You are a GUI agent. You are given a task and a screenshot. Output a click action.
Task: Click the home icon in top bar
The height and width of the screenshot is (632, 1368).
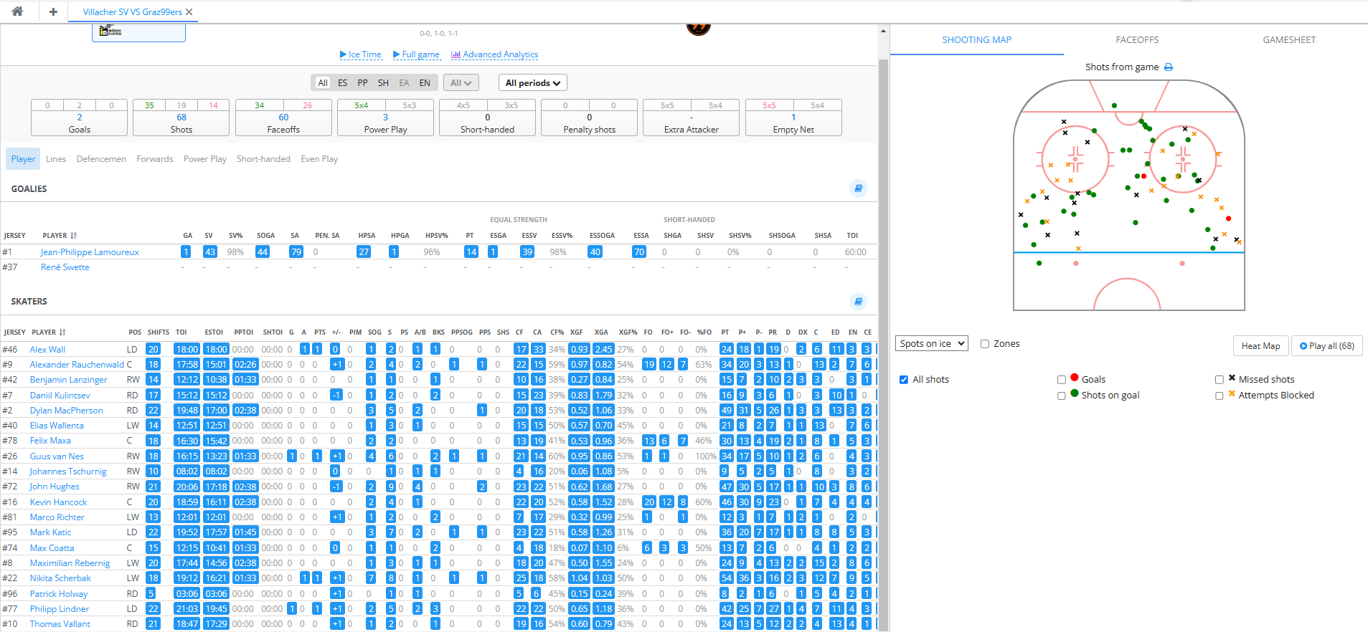pos(17,11)
